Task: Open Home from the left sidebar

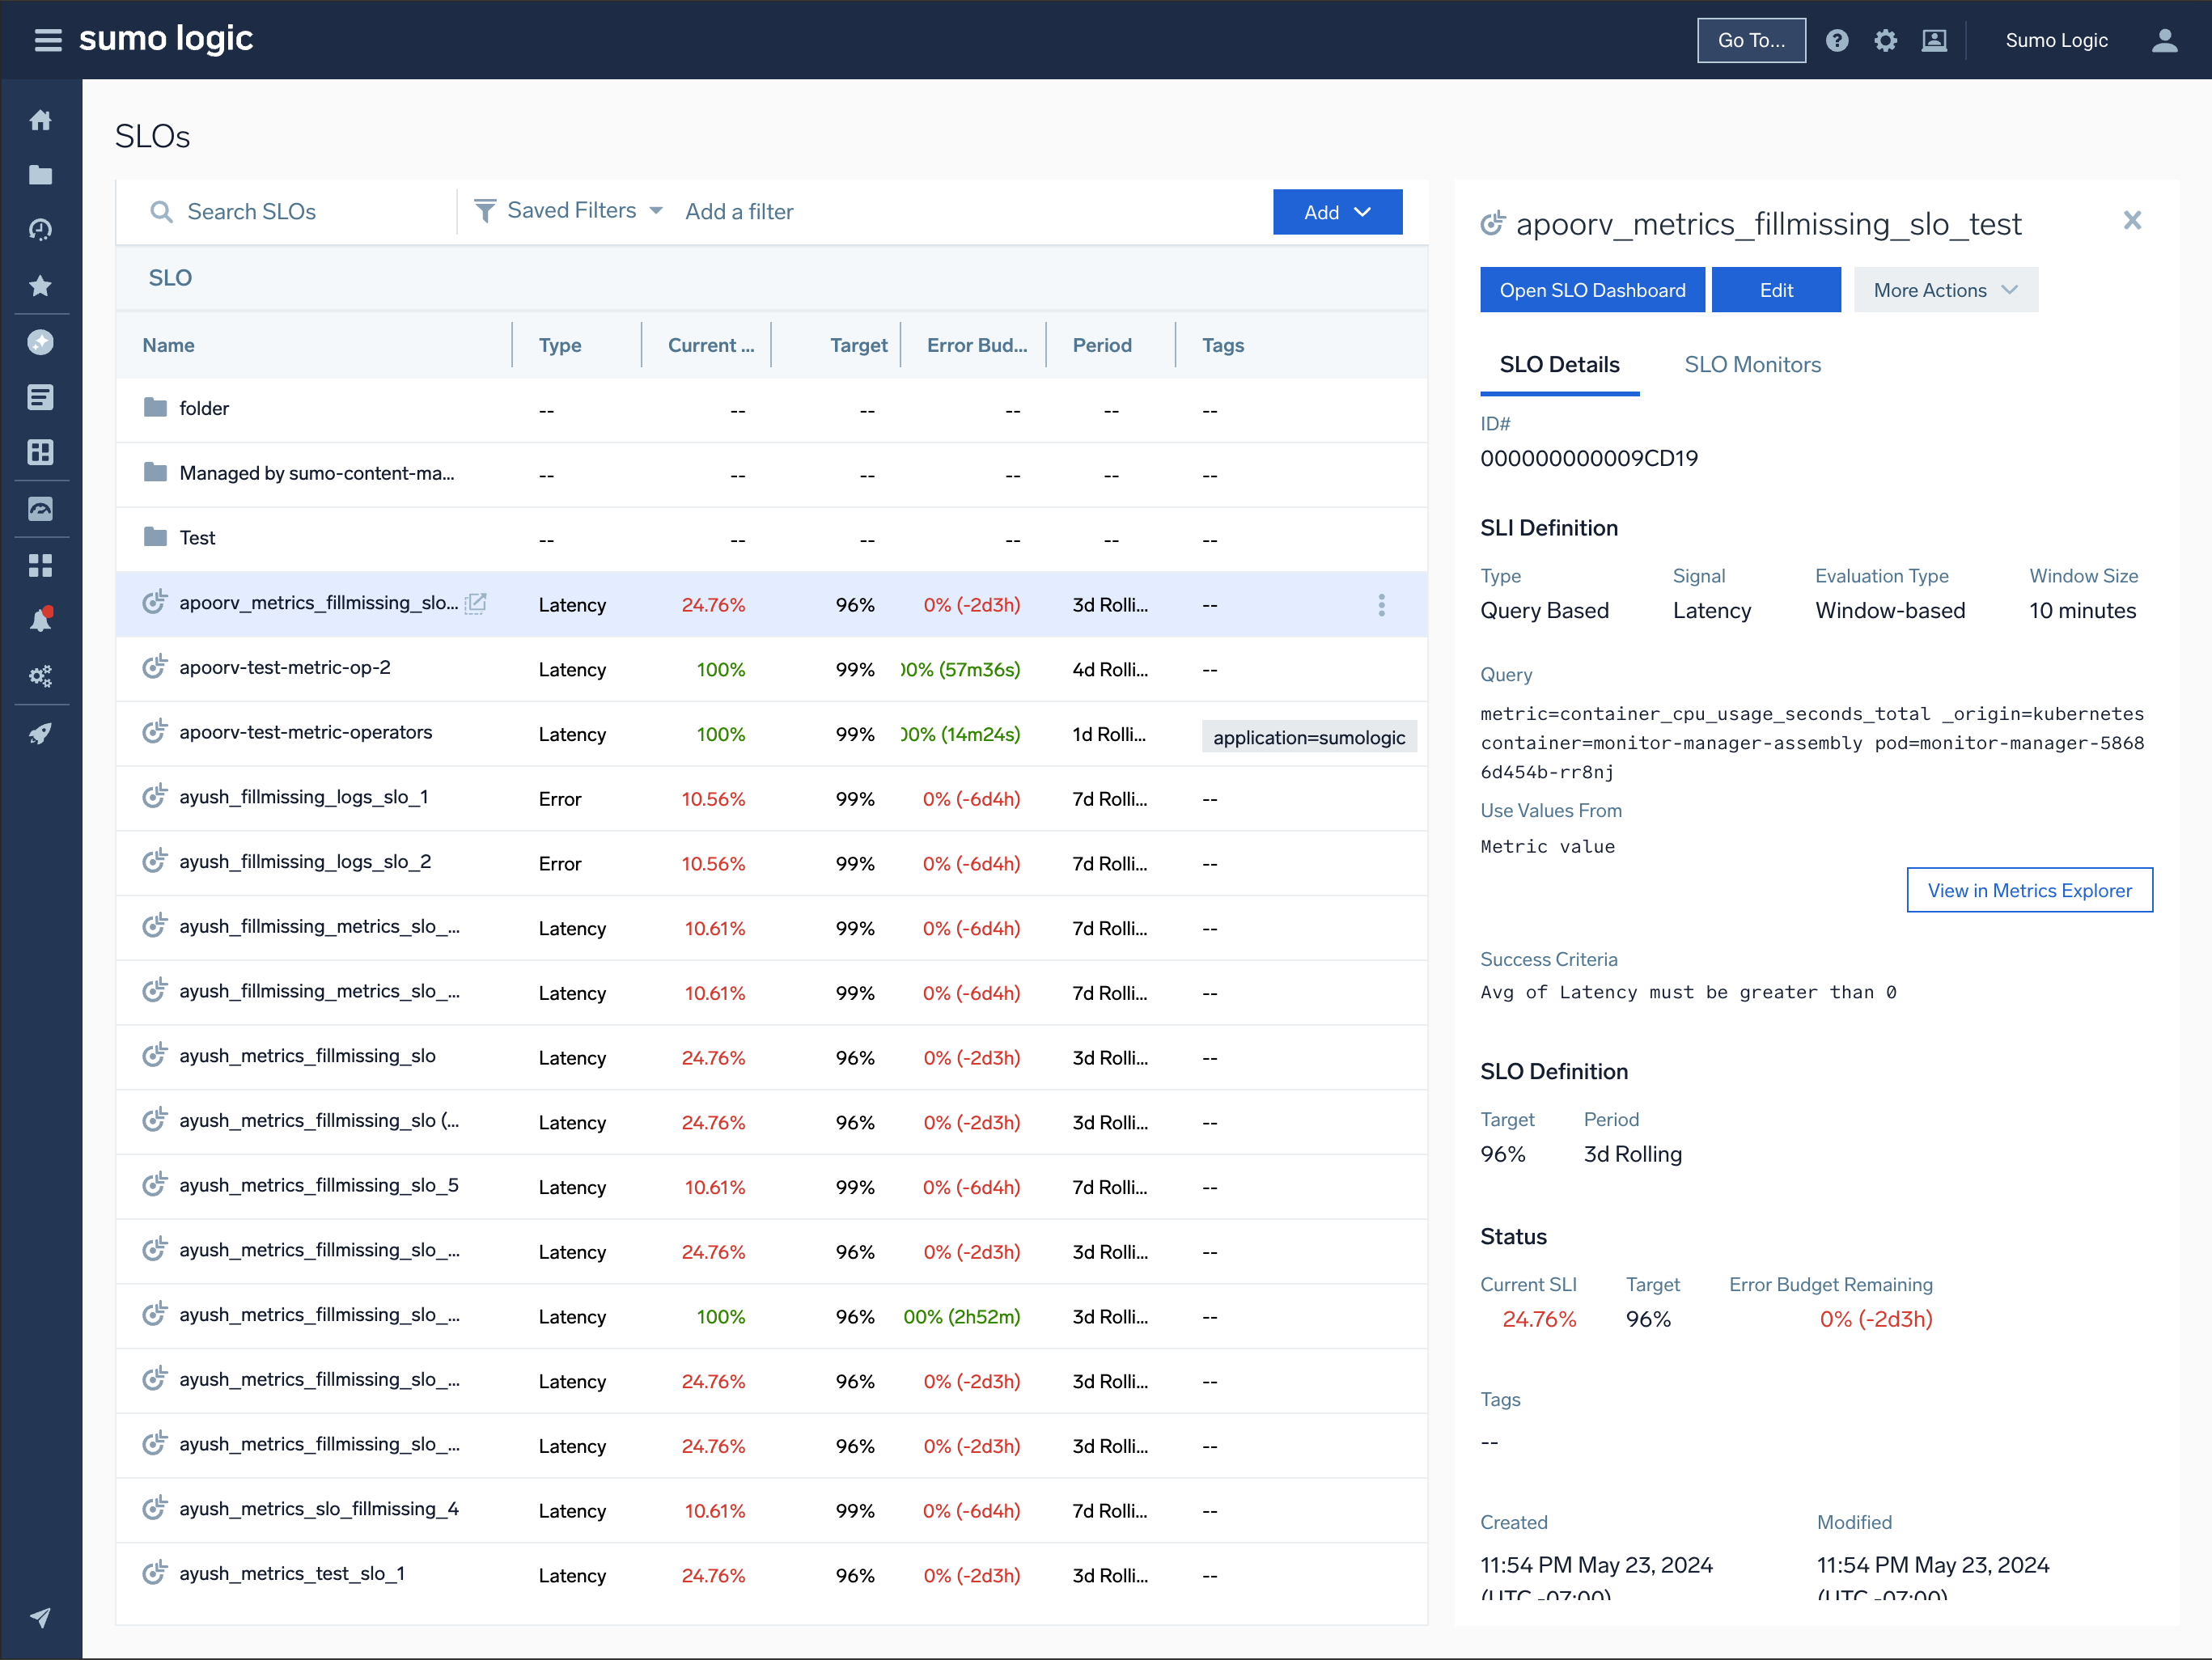Action: [x=41, y=119]
